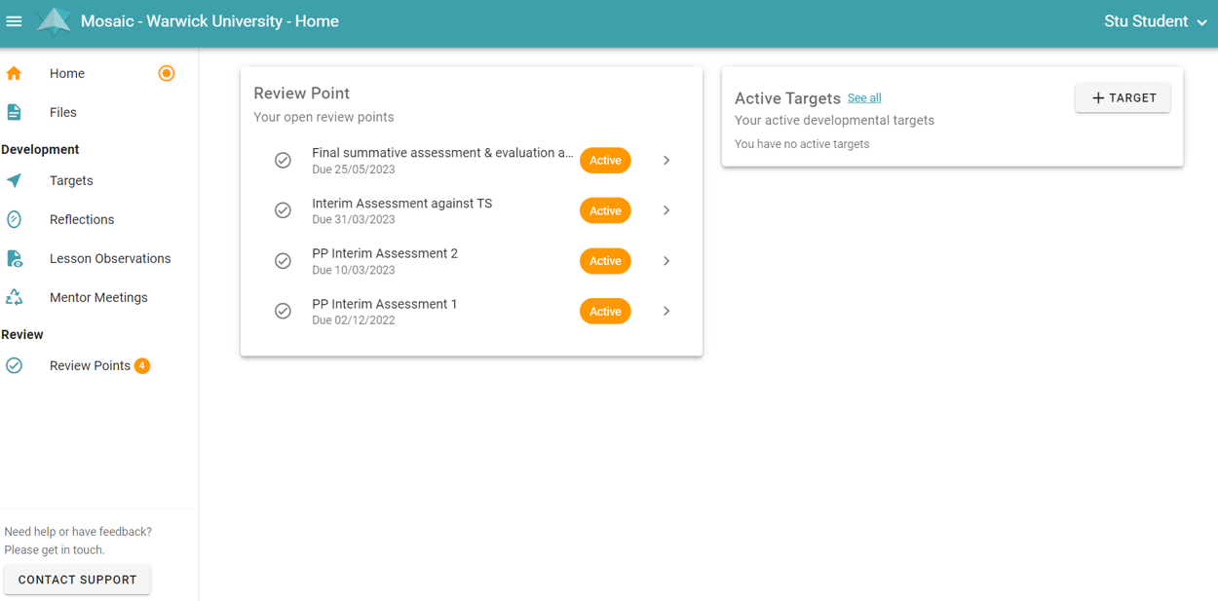
Task: Click the Reflections icon in sidebar
Action: [x=14, y=219]
